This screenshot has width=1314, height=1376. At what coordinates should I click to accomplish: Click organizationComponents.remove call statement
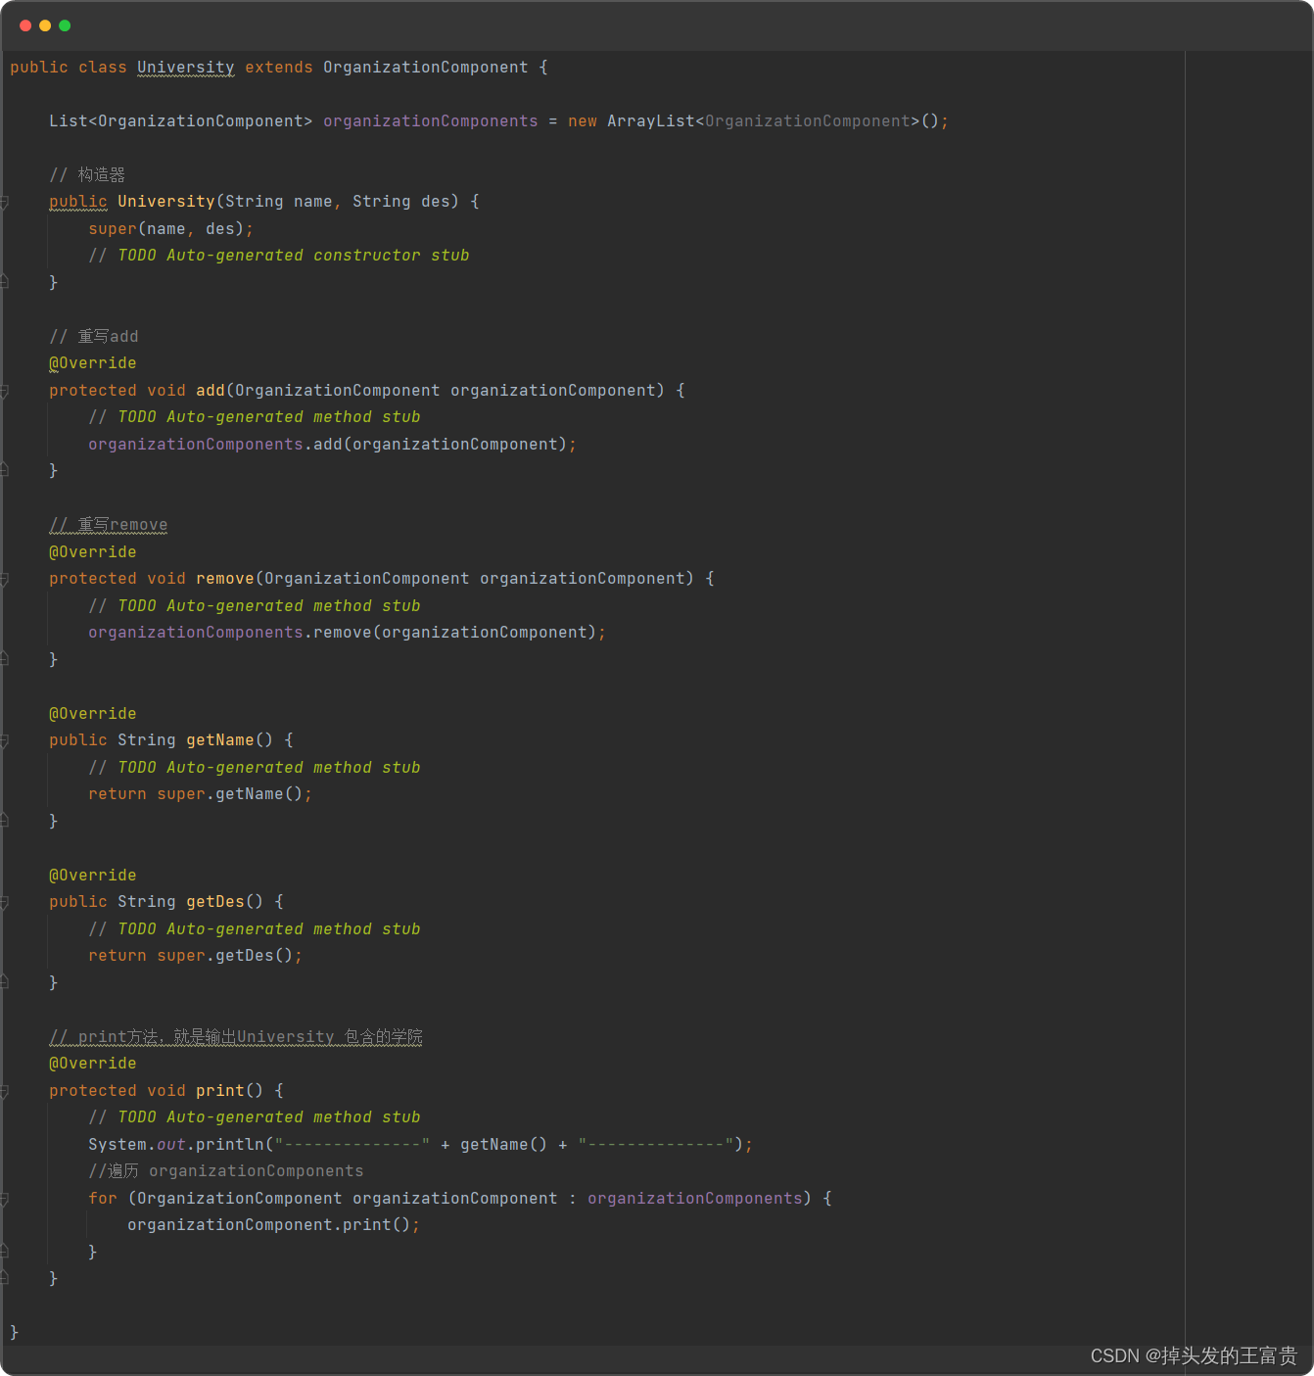(x=347, y=633)
